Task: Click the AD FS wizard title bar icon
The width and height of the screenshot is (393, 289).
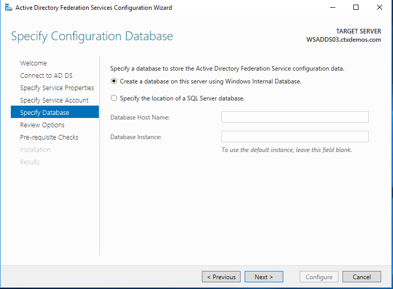Action: click(x=8, y=8)
